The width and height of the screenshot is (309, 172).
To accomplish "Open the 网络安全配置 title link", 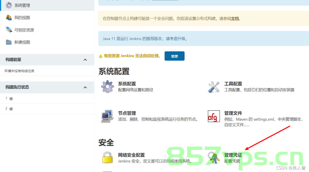I will pos(131,155).
